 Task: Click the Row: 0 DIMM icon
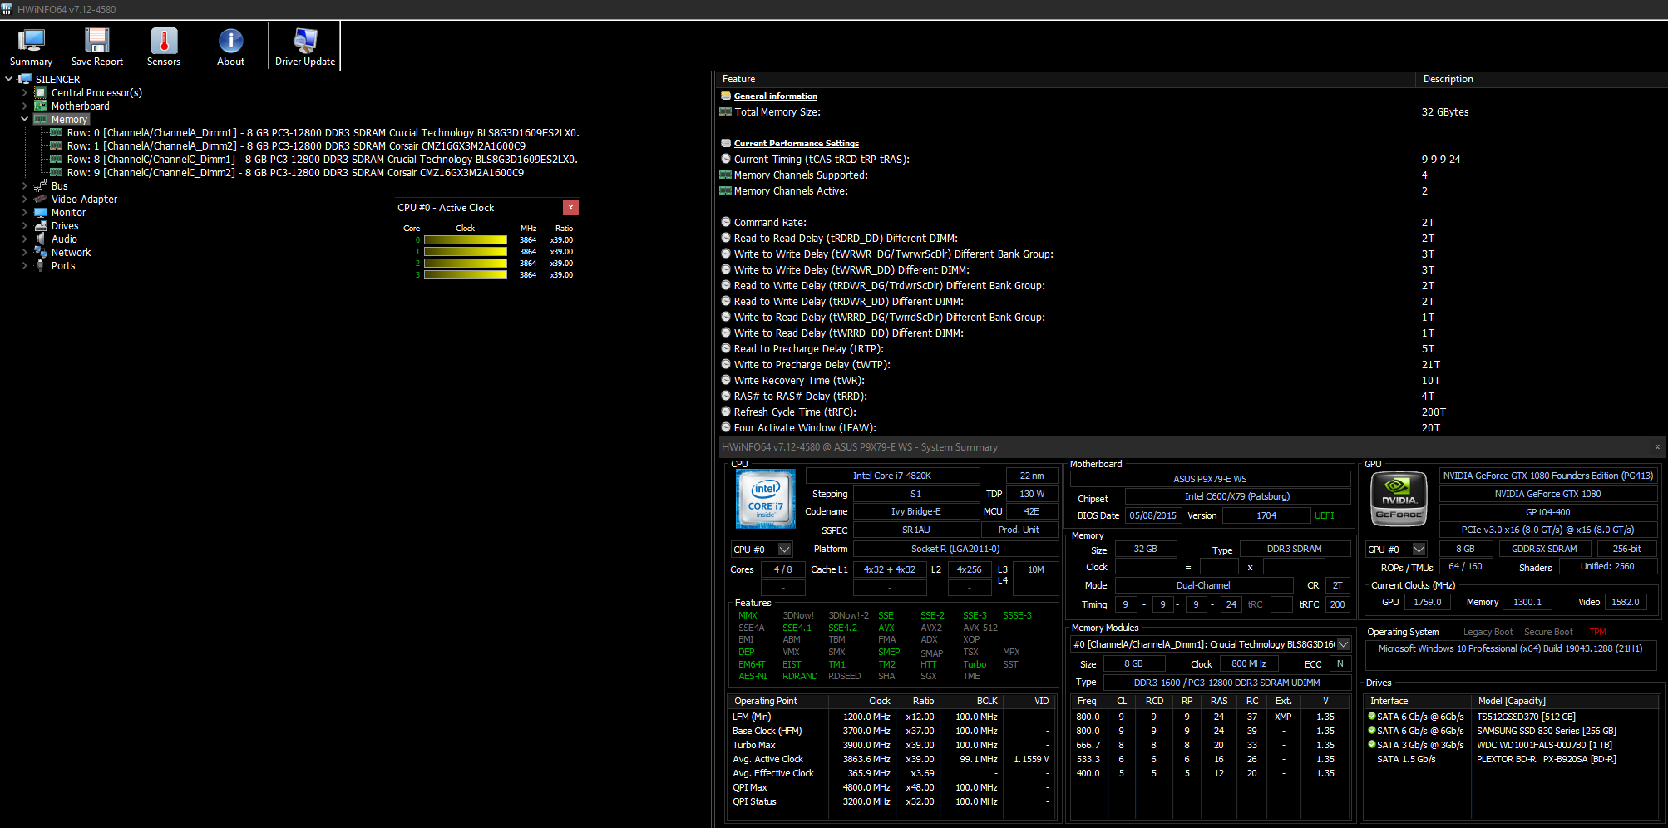(x=57, y=133)
